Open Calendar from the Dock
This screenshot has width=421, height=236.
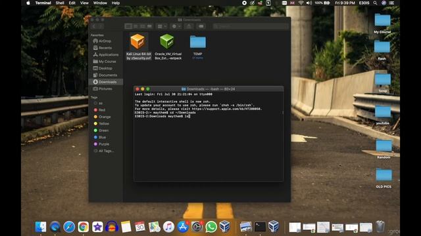click(x=140, y=227)
